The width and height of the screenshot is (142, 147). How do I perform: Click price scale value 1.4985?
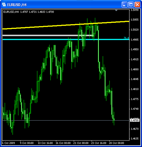[135, 40]
